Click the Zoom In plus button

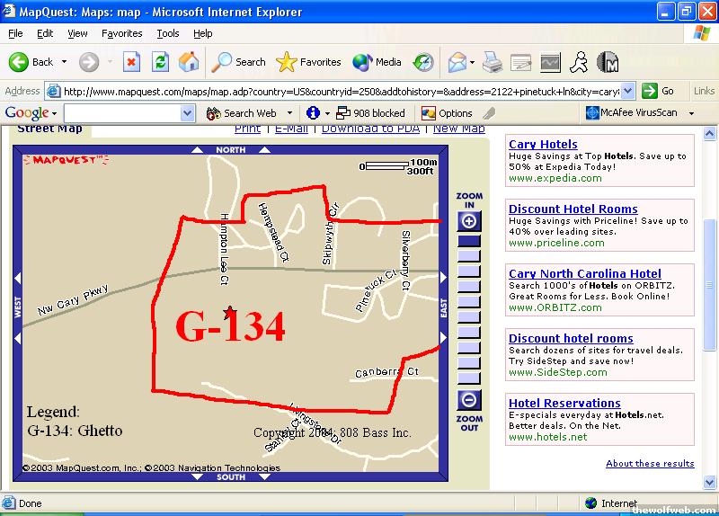[469, 221]
